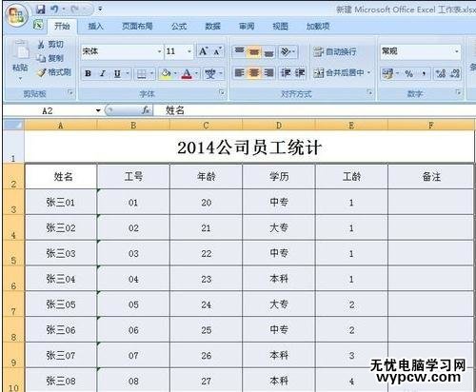476x392 pixels.
Task: Toggle align text right
Action: (268, 73)
